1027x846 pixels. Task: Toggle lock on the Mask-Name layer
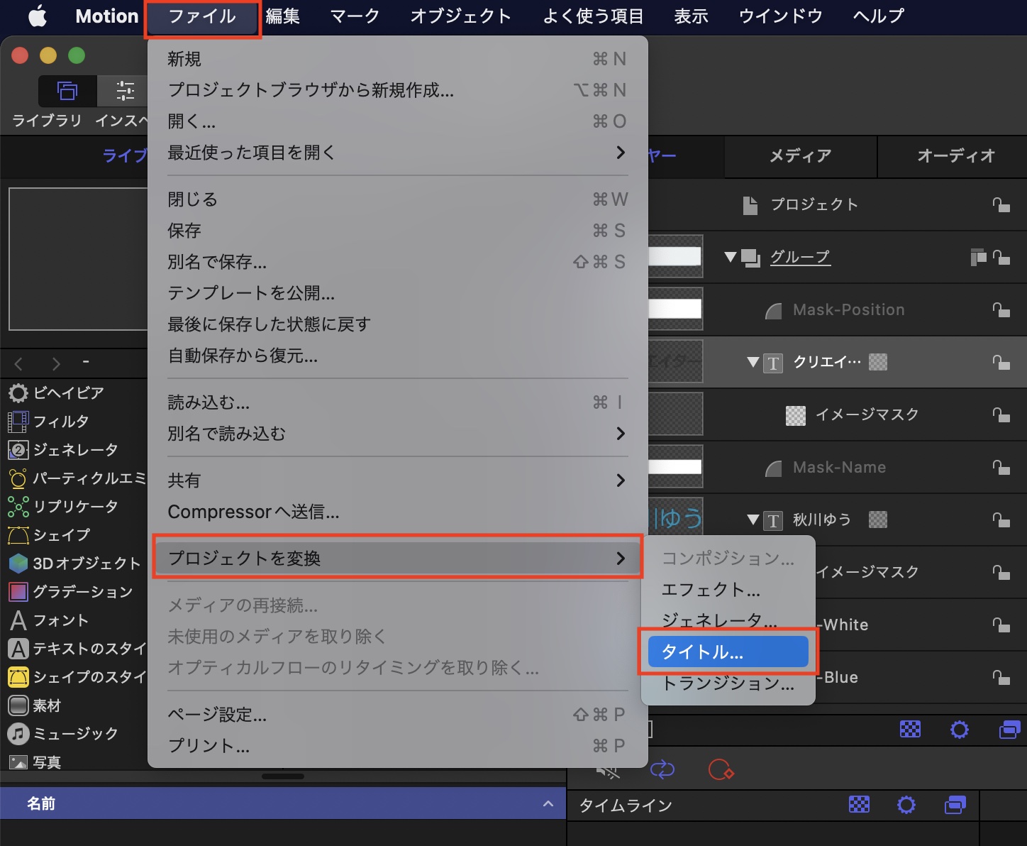1001,467
